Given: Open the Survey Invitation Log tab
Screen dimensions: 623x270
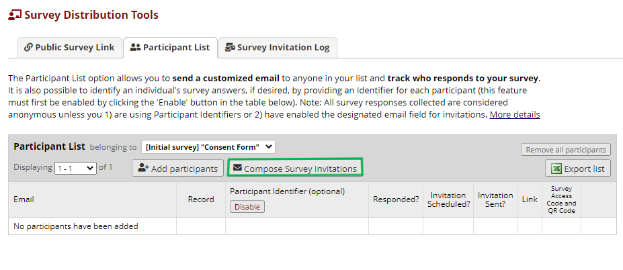Looking at the screenshot, I should pos(278,48).
